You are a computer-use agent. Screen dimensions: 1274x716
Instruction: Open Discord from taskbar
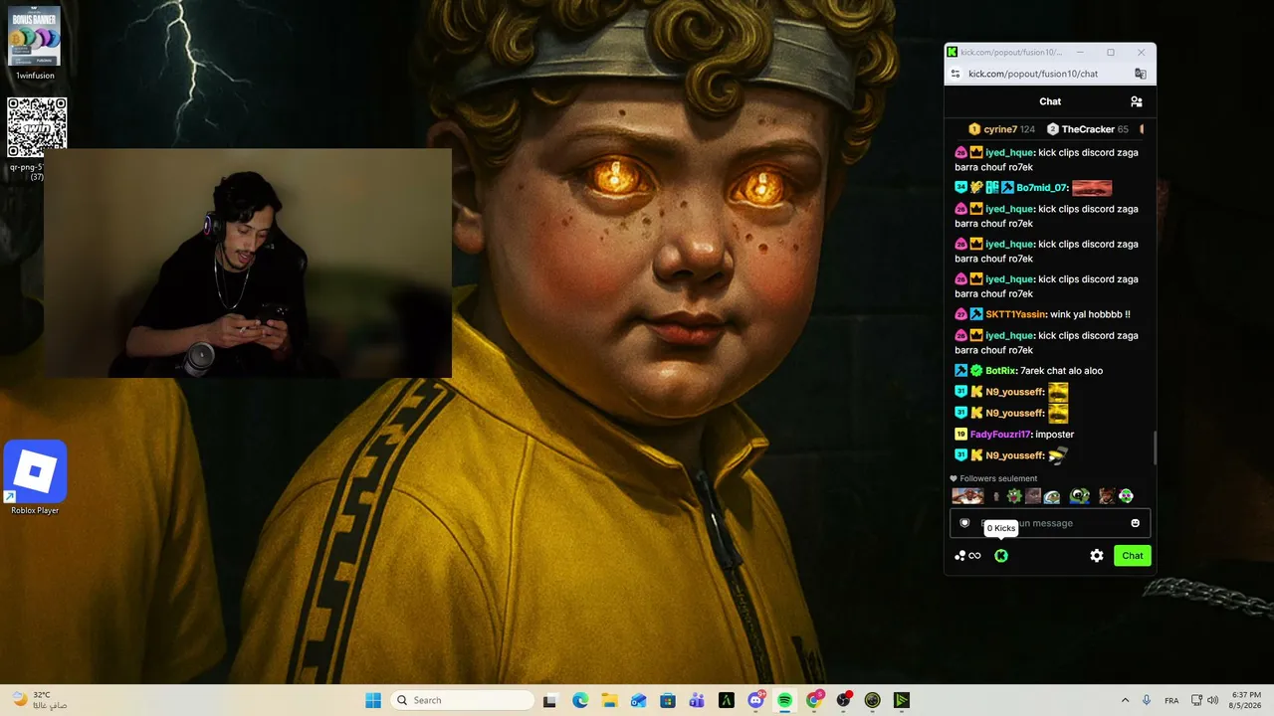(x=755, y=700)
